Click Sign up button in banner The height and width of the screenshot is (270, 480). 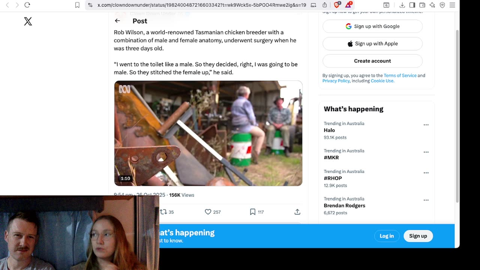coord(418,236)
